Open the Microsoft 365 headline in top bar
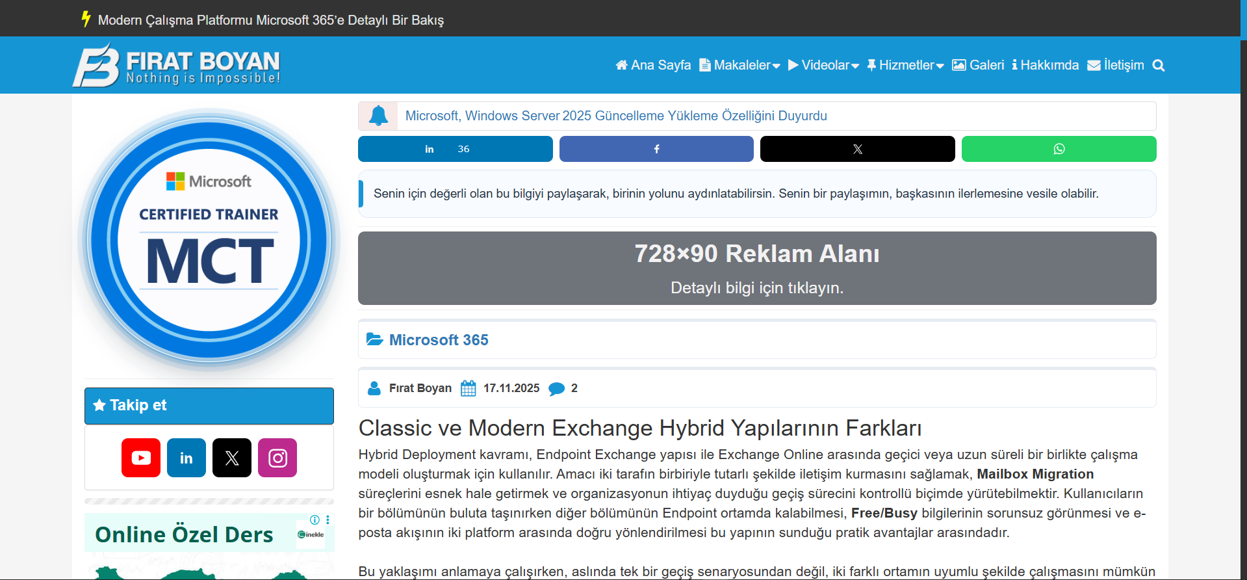Image resolution: width=1247 pixels, height=580 pixels. coord(271,20)
